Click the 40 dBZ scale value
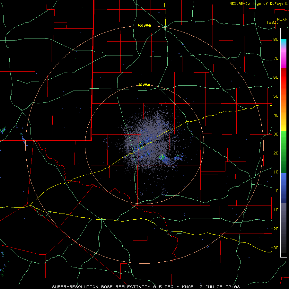This screenshot has width=289, height=289. pos(276,115)
